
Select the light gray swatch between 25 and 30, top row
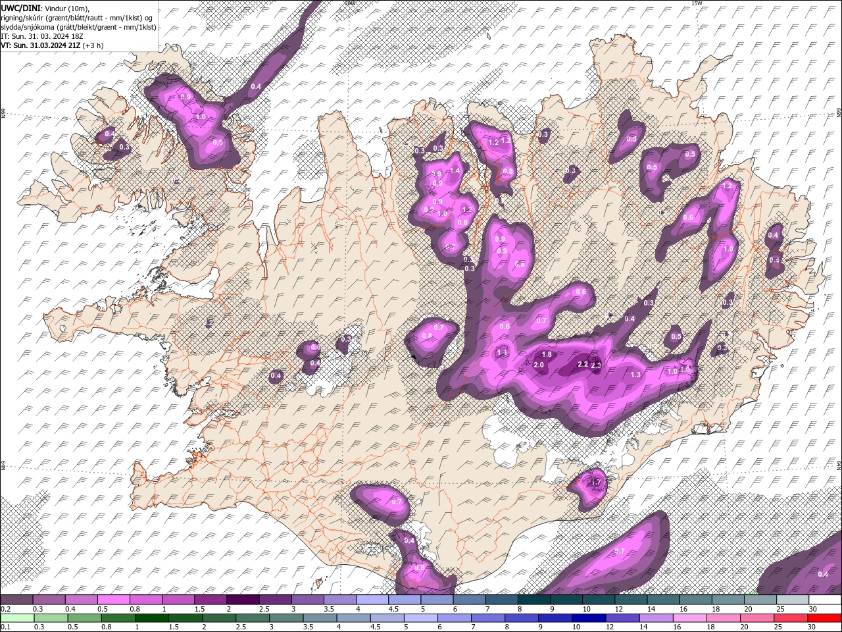point(793,600)
